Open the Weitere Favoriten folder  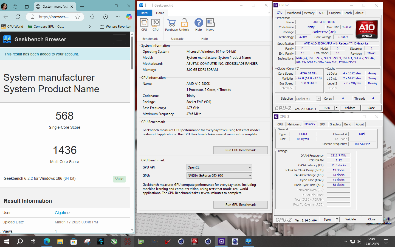[115, 27]
